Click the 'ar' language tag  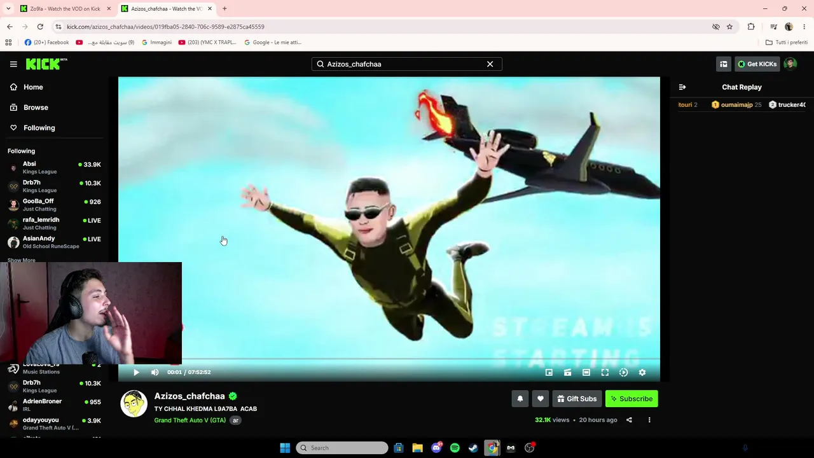(x=235, y=420)
